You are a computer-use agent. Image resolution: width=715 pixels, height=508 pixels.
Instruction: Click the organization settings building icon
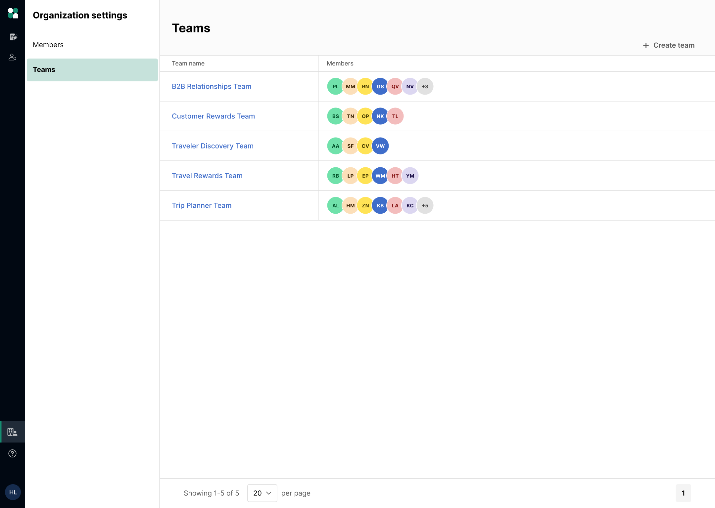[13, 432]
